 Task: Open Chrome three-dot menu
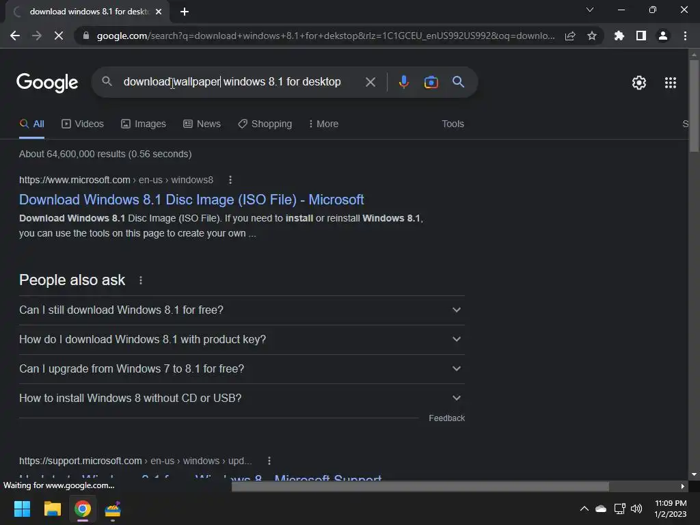tap(685, 36)
